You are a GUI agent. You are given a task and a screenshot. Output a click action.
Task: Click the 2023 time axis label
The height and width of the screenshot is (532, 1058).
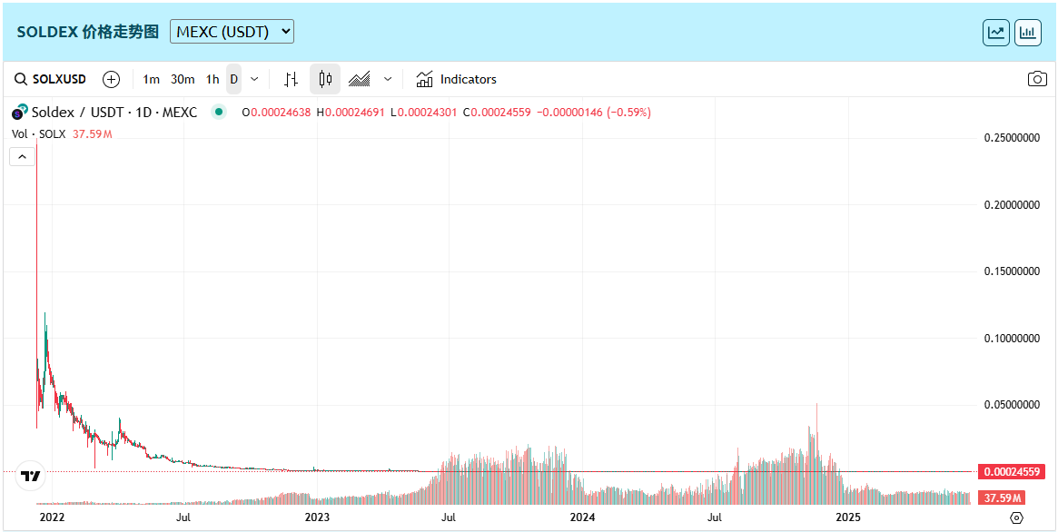317,517
